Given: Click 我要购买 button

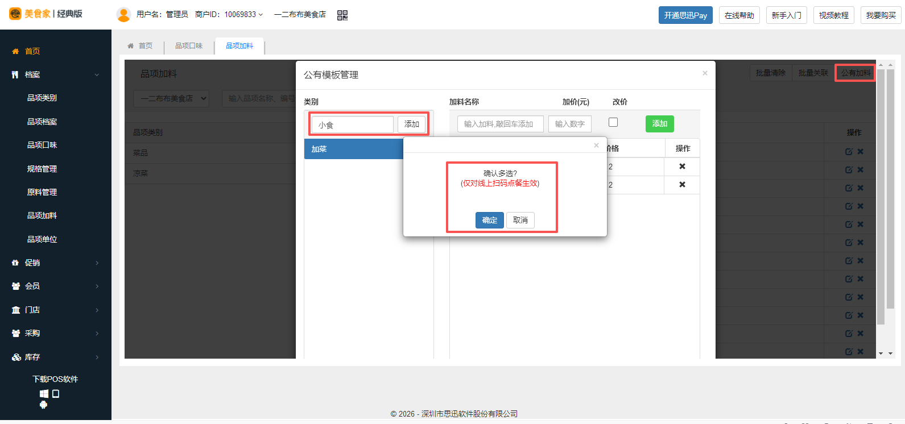Looking at the screenshot, I should [881, 15].
